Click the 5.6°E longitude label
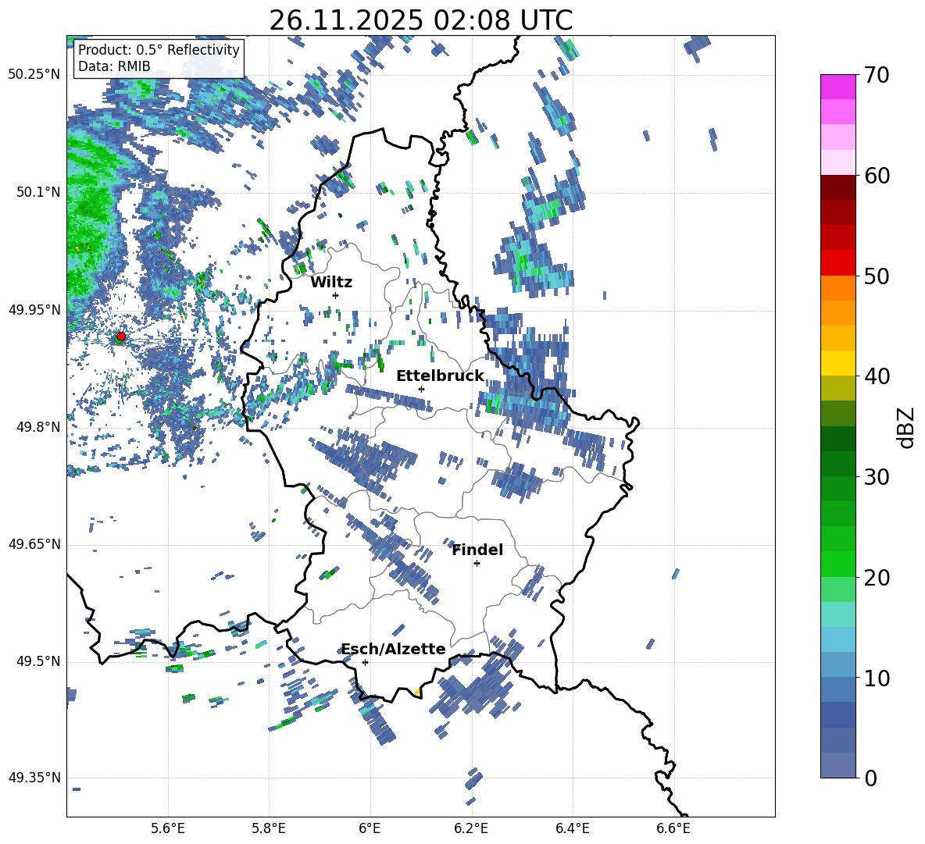 [168, 828]
